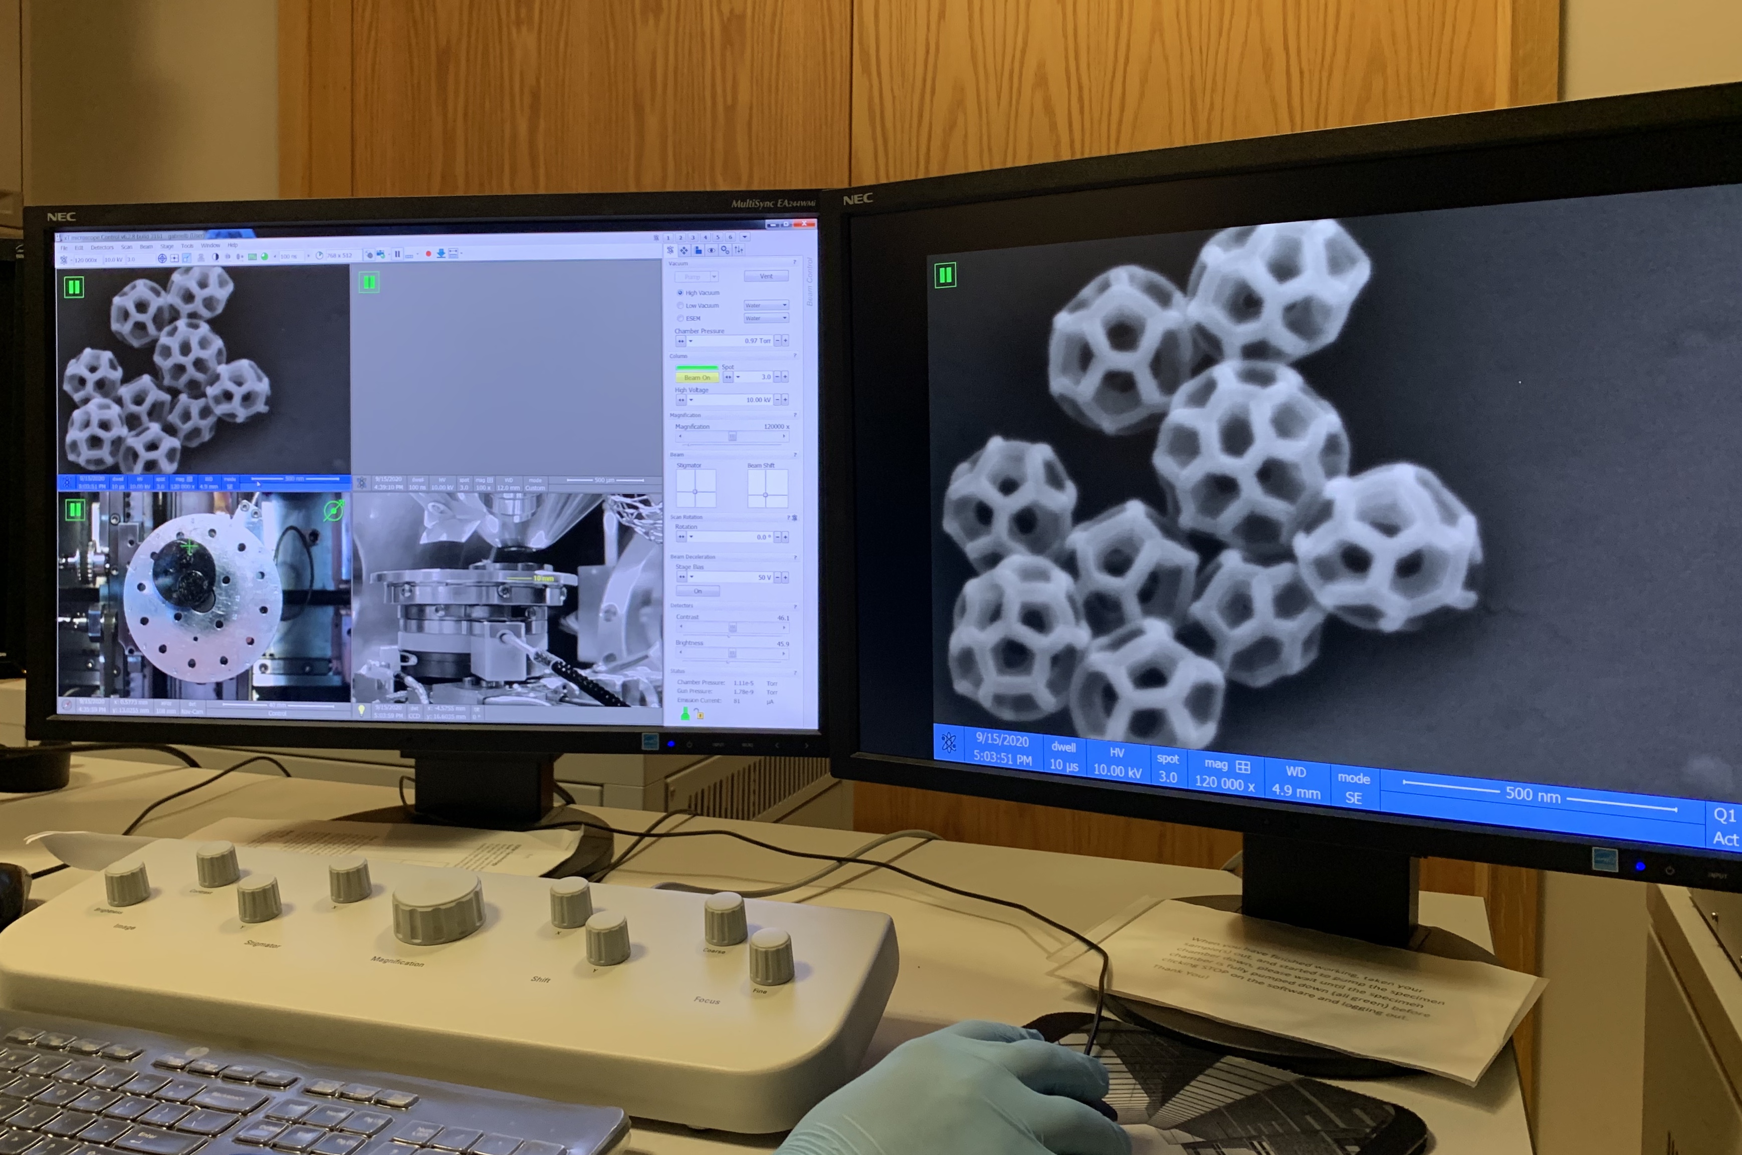Click the Vent button
Viewport: 1742px width, 1155px height.
click(766, 276)
